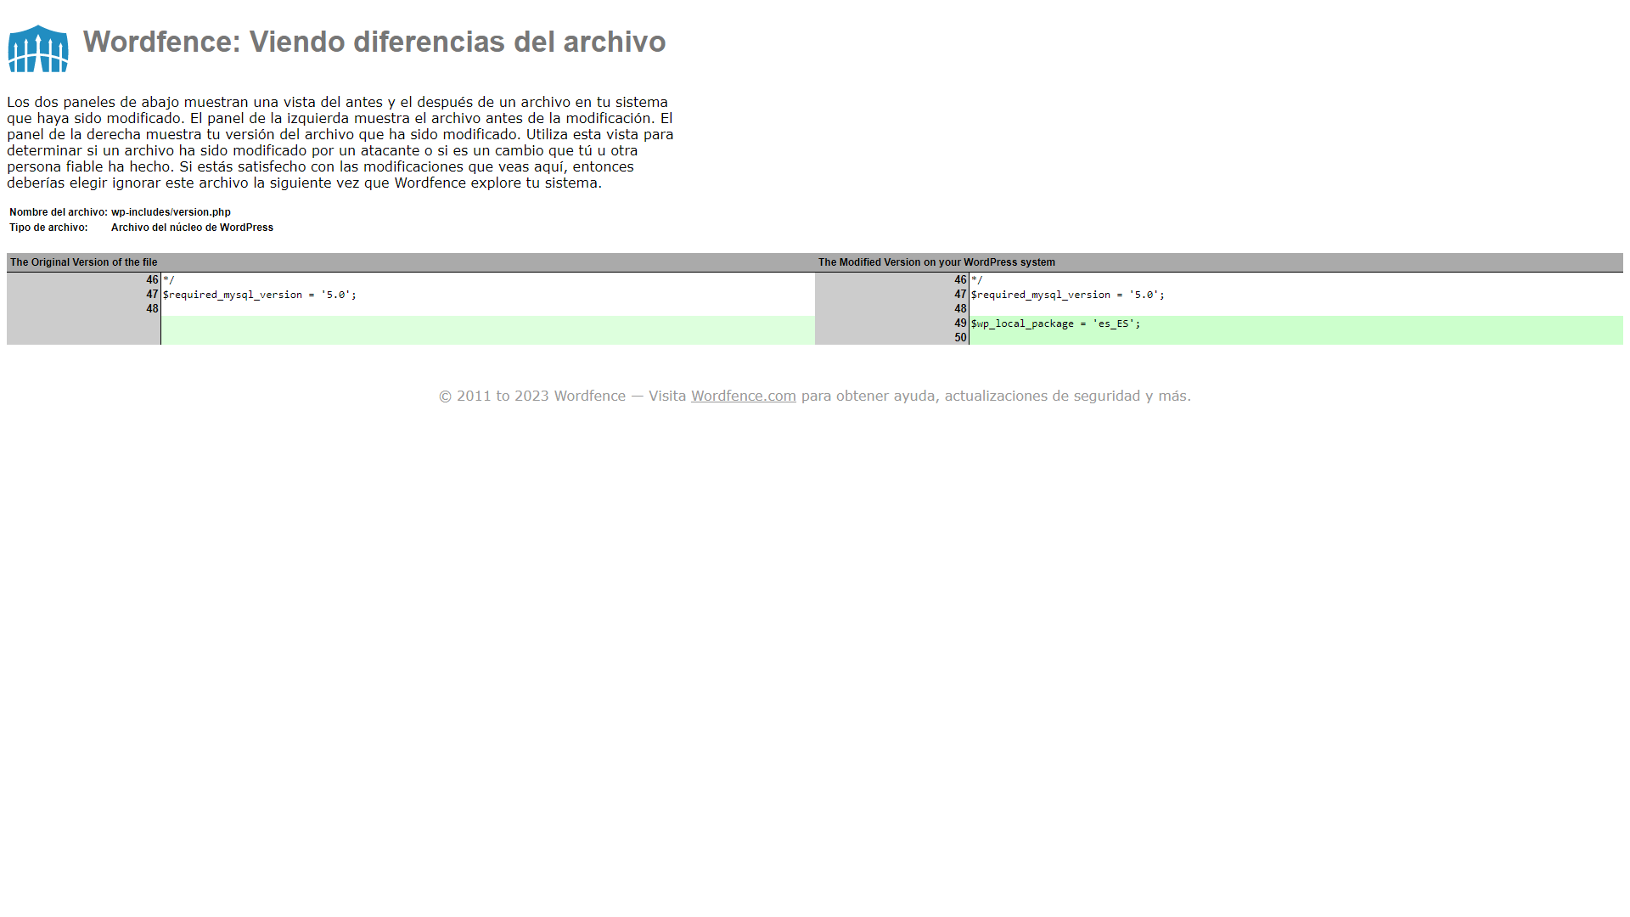The width and height of the screenshot is (1630, 917).
Task: Click the '© 2011 to 2023 Wordfence' copyright text
Action: (532, 396)
